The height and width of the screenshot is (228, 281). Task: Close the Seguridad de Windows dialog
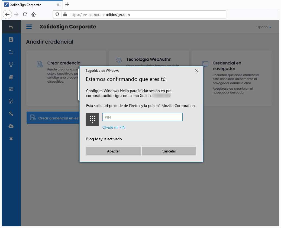[197, 71]
